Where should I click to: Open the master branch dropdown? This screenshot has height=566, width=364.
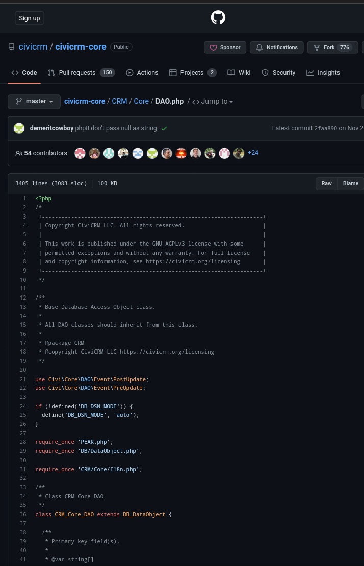(x=34, y=101)
